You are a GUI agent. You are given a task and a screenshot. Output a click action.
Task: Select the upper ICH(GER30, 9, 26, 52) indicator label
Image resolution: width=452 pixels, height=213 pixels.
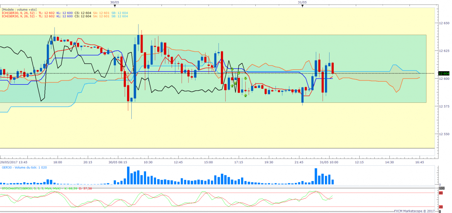point(19,13)
